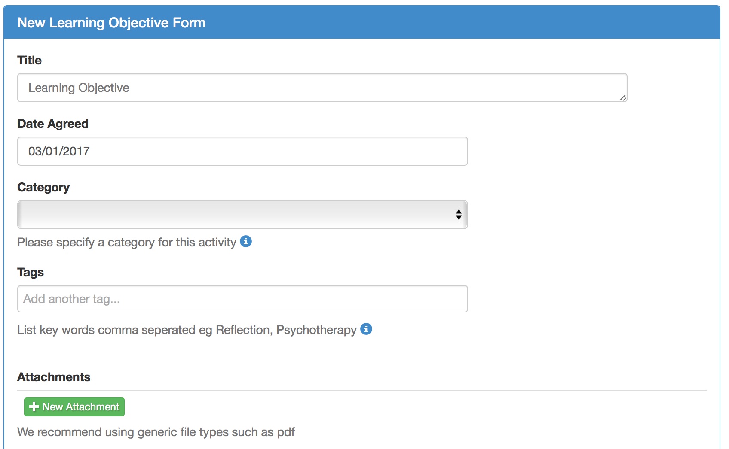Click the New Learning Objective Form header
Screen dimensions: 729x449
click(111, 23)
